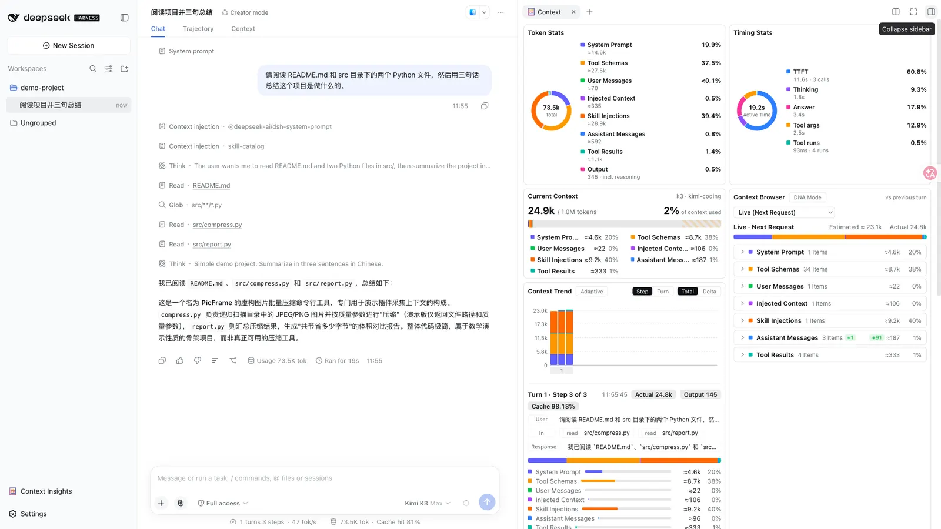Switch Context Trend to Step view
Image resolution: width=941 pixels, height=529 pixels.
[642, 292]
